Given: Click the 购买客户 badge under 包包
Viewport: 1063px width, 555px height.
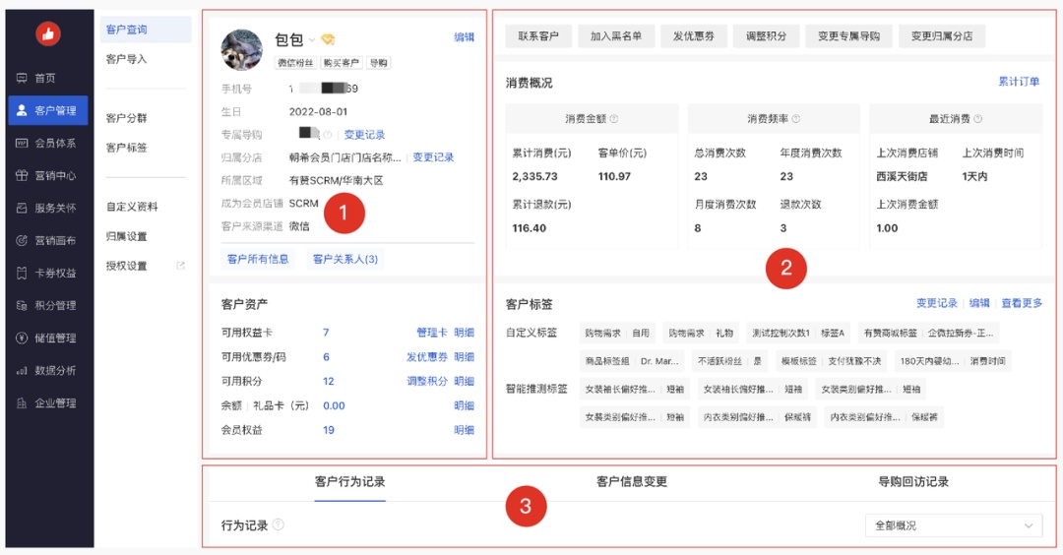Looking at the screenshot, I should coord(341,62).
